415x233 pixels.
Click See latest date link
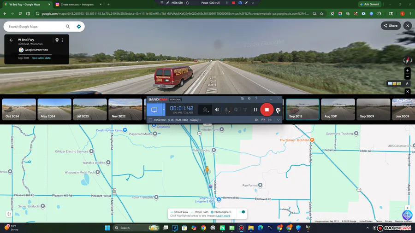pos(41,58)
